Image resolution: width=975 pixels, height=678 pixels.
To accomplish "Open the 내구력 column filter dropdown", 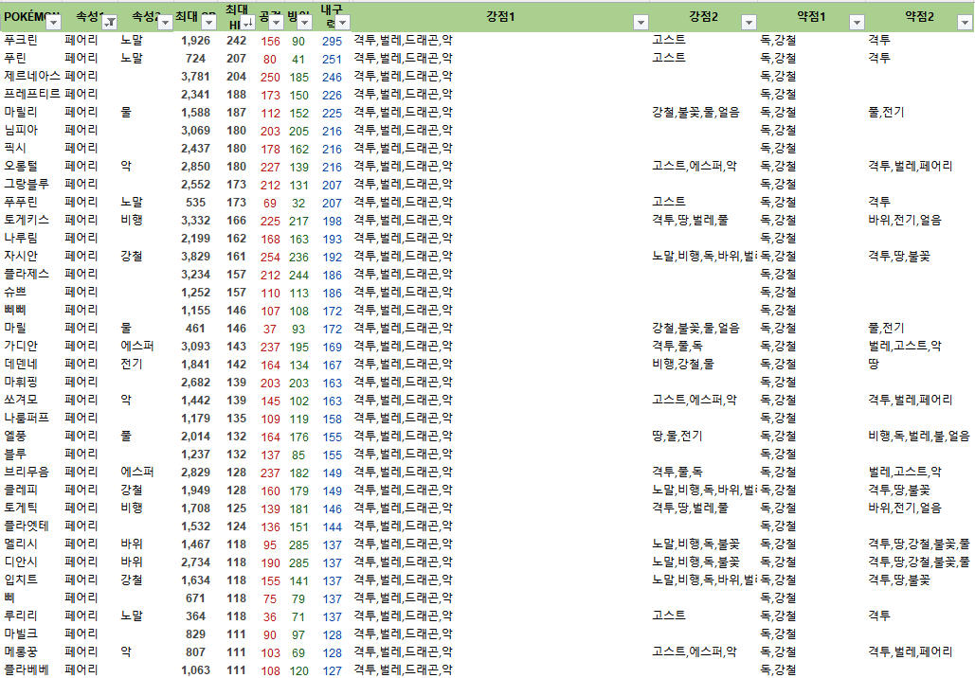I will [343, 23].
